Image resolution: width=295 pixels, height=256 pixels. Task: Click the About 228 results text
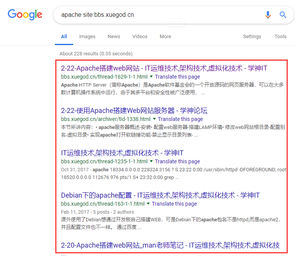pos(96,54)
